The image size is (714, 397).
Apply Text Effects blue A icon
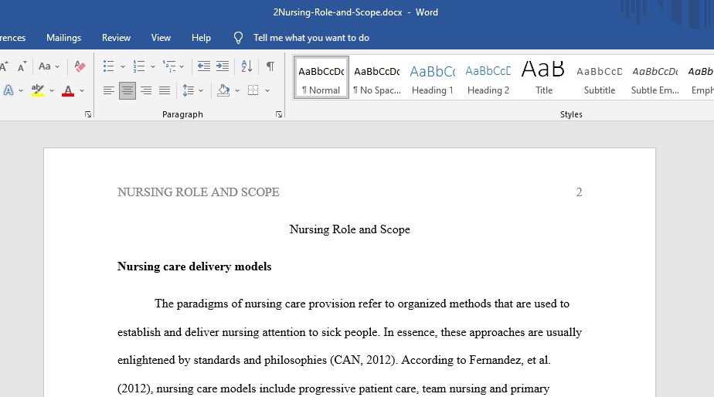coord(8,90)
